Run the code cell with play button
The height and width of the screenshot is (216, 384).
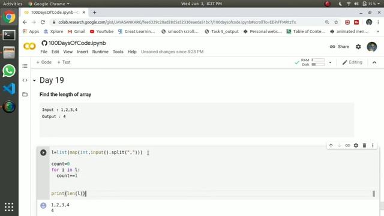click(x=43, y=152)
